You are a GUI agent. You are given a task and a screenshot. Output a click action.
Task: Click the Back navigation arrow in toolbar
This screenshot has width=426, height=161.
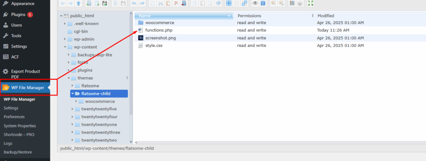(63, 3)
